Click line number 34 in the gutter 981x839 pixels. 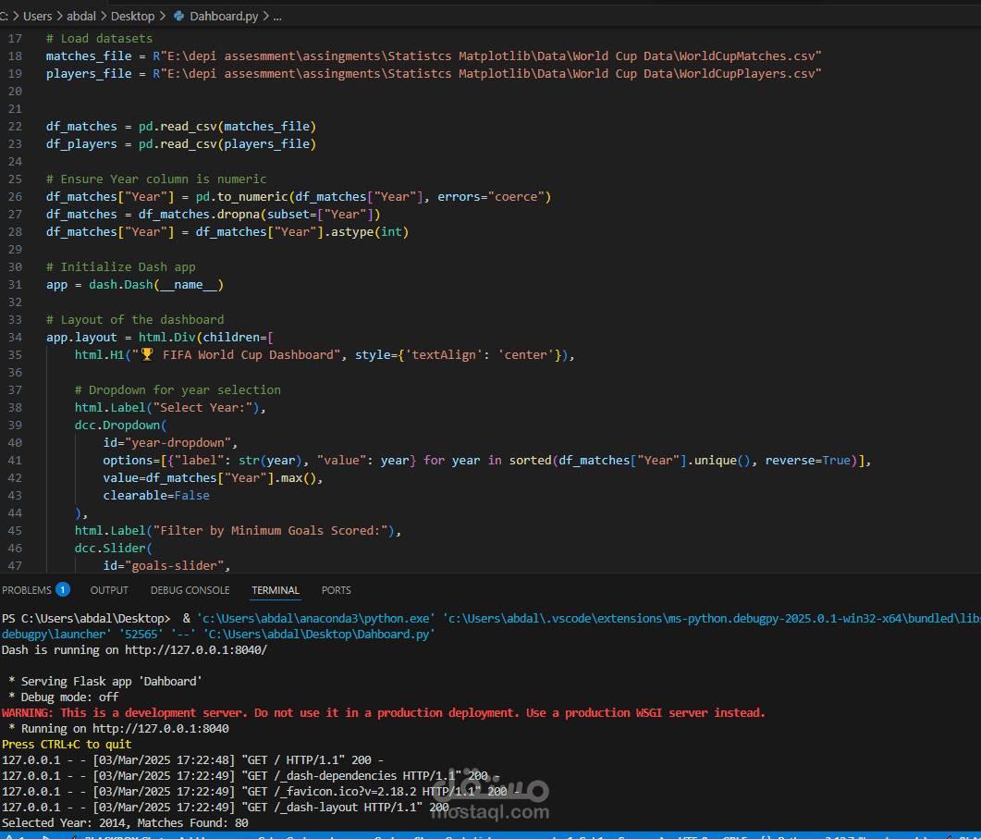pos(15,338)
